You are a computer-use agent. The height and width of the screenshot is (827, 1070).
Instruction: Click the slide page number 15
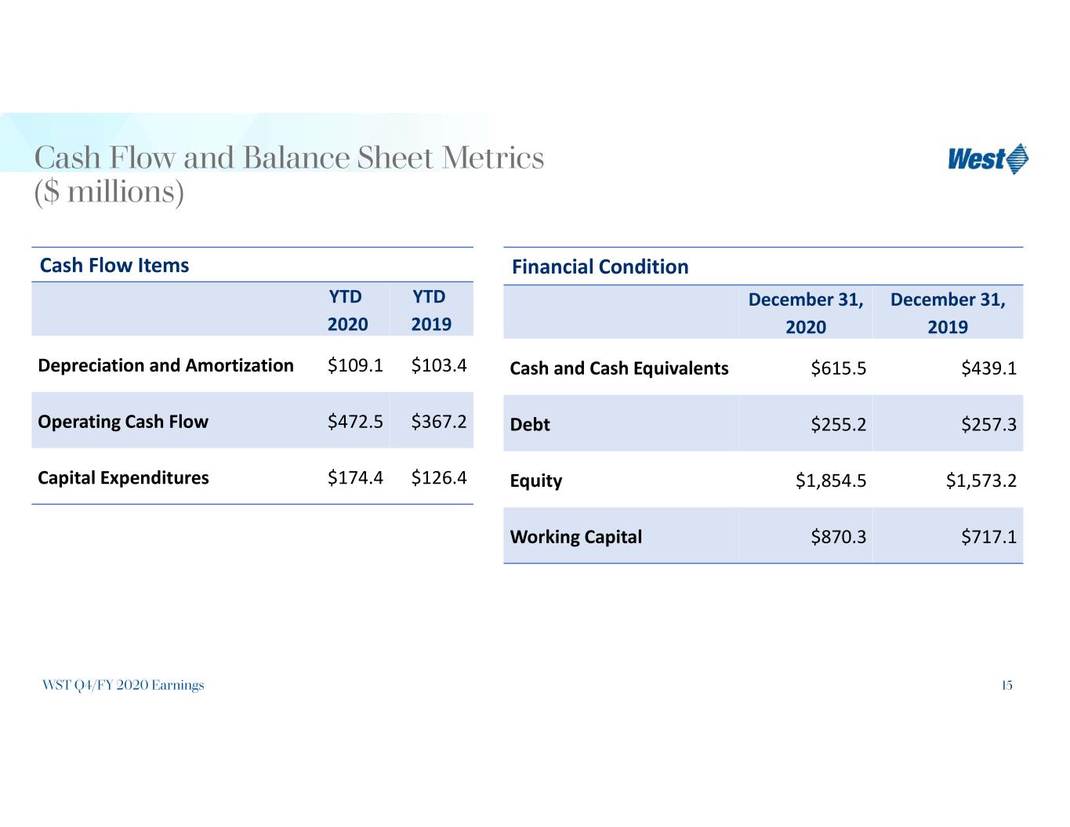1007,686
